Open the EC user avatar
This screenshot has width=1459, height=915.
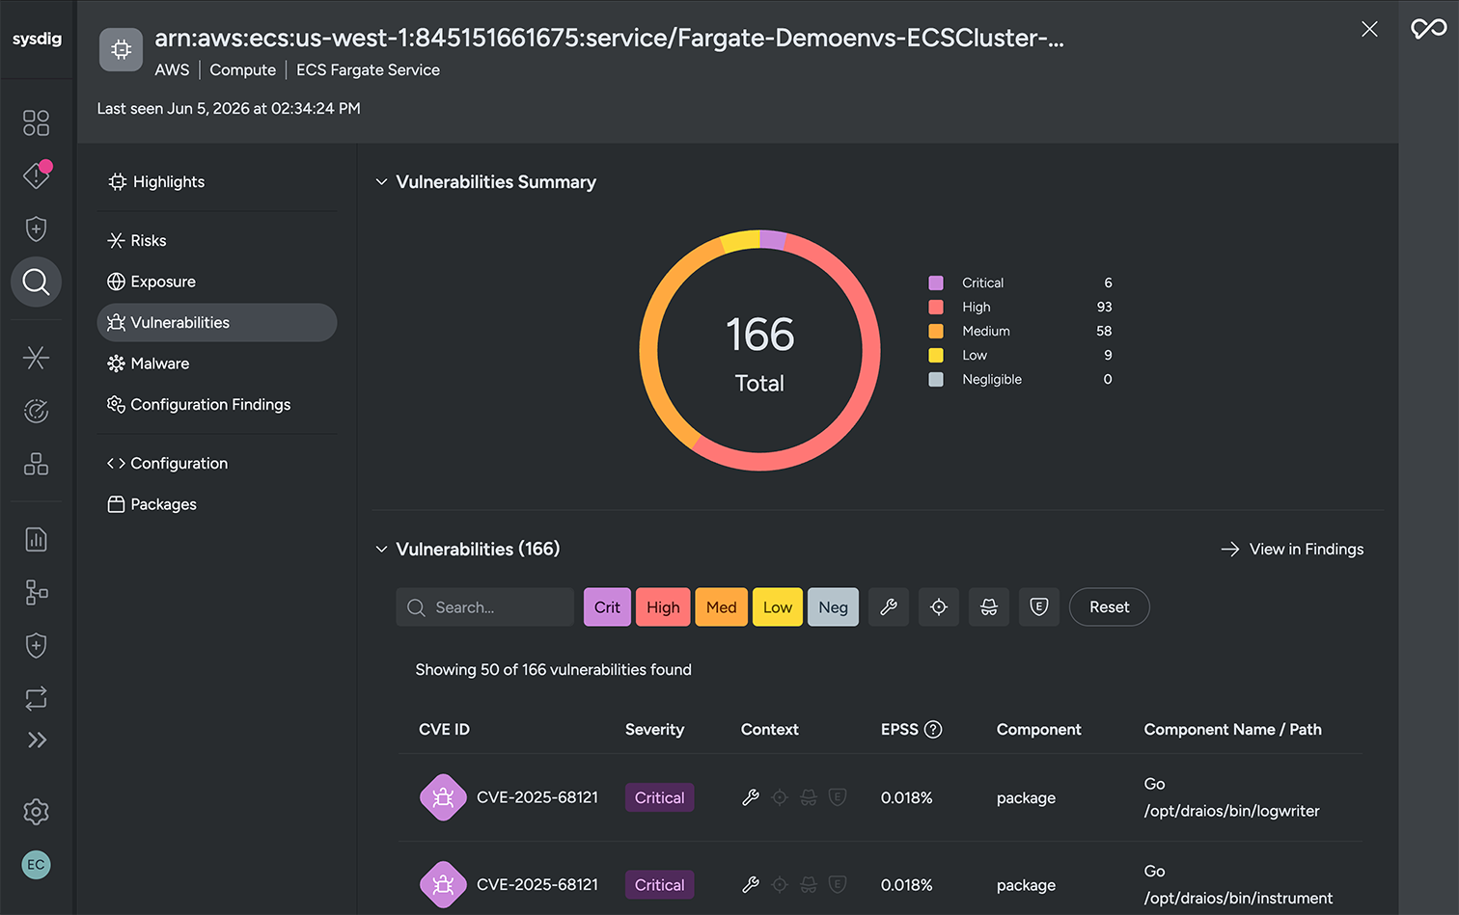(x=36, y=865)
